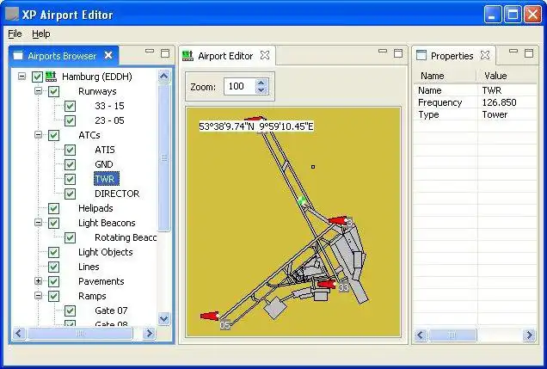Increase zoom with the spinner up arrow

[261, 83]
